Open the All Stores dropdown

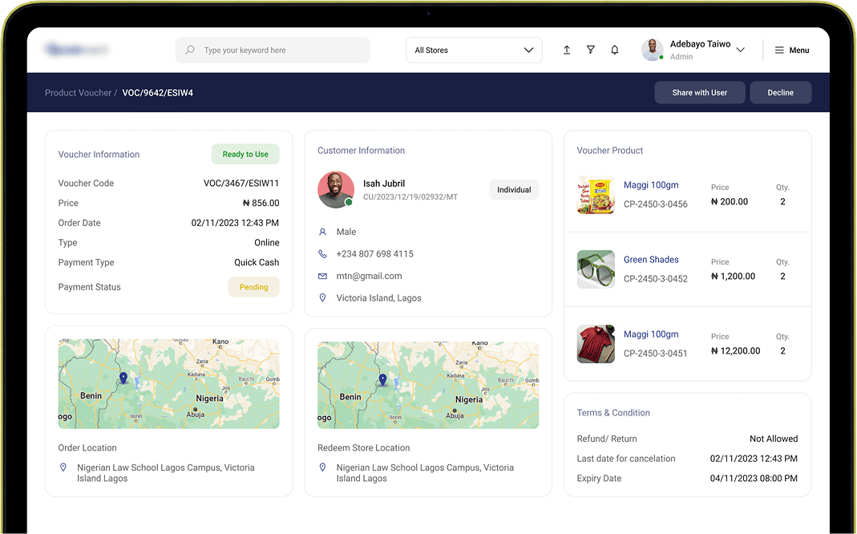click(x=474, y=50)
